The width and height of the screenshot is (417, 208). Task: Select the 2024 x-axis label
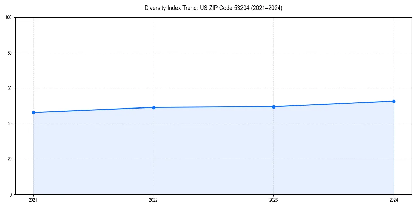click(394, 200)
